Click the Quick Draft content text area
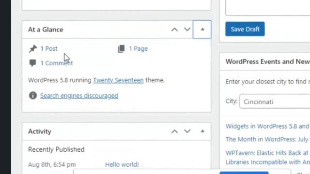Viewport: 310px width, 174px height. [x=268, y=7]
